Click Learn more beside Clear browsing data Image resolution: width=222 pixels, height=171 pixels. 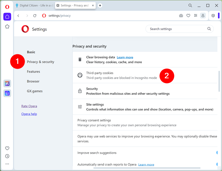(125, 57)
